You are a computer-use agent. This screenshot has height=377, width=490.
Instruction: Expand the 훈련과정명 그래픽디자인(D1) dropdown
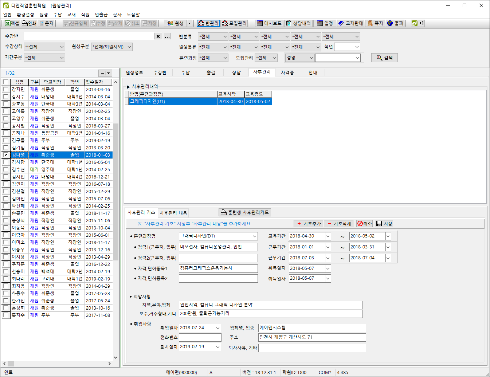point(254,236)
